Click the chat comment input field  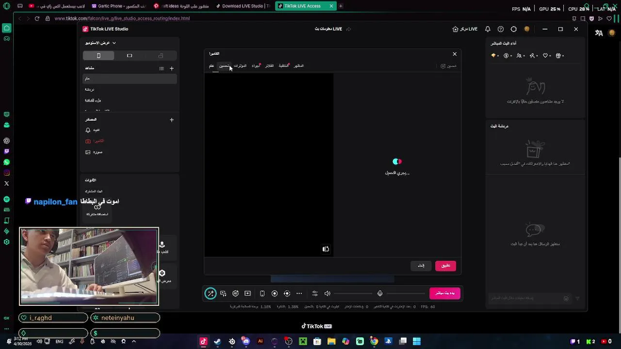coord(525,298)
